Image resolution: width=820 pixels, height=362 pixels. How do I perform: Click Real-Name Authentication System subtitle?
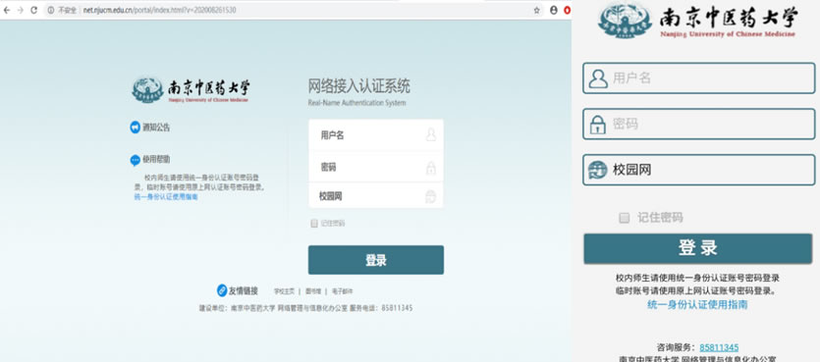pyautogui.click(x=356, y=103)
